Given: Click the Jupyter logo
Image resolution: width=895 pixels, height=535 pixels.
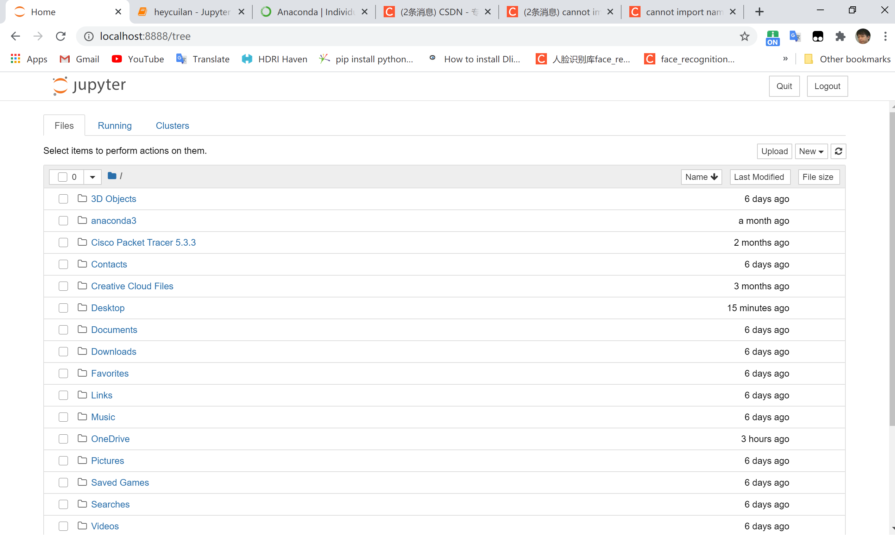Looking at the screenshot, I should 89,86.
